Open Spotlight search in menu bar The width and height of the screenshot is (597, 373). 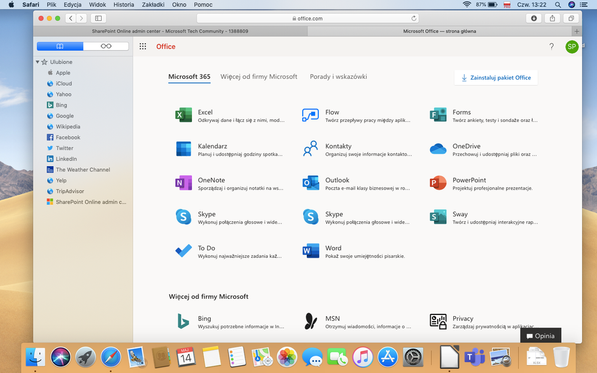558,5
